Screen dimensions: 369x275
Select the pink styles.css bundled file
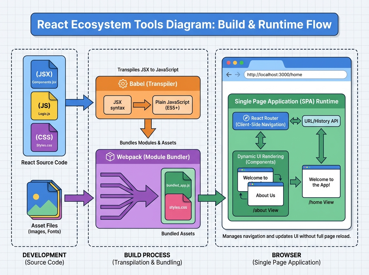point(178,207)
